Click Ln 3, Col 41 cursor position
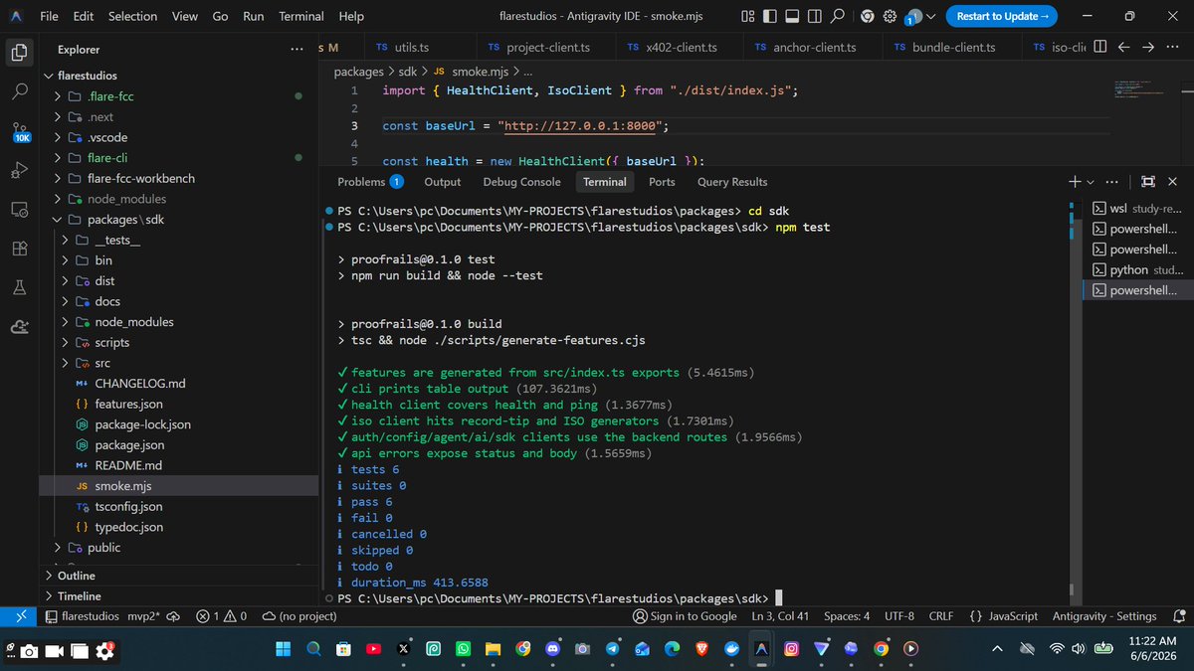 (x=780, y=616)
